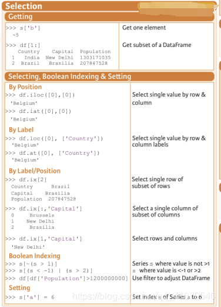Click the df.iloc([0],[0]) code line

coord(40,95)
